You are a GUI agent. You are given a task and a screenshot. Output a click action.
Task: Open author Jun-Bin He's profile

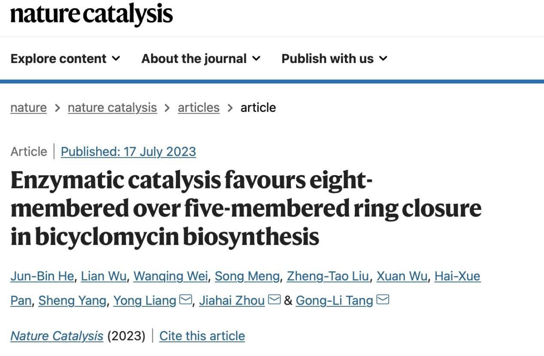(x=42, y=276)
